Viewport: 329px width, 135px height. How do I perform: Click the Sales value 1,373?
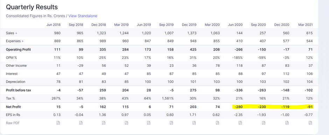coord(192,33)
